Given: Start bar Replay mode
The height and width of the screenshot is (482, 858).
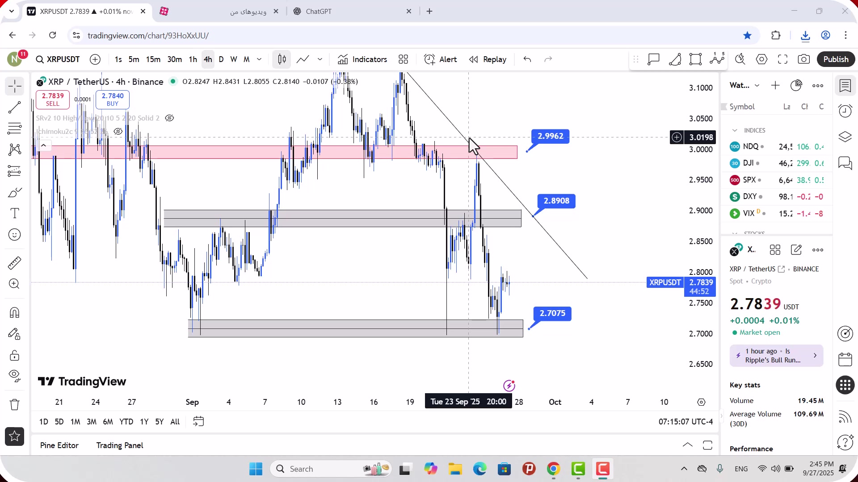Looking at the screenshot, I should 488,59.
